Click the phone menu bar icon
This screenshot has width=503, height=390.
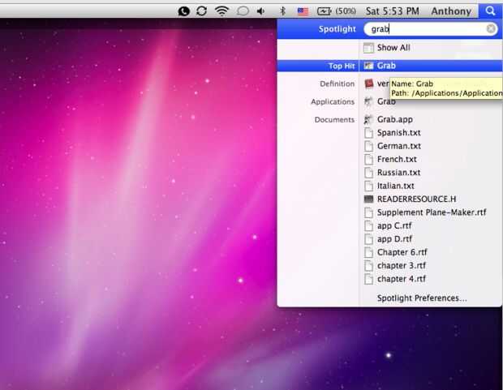pyautogui.click(x=184, y=11)
